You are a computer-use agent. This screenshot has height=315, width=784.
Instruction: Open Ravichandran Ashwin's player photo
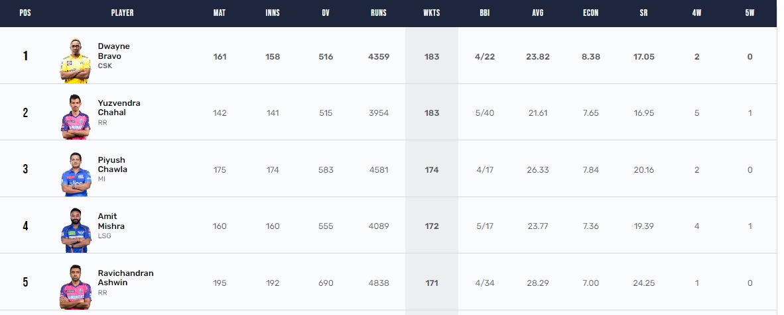(76, 287)
